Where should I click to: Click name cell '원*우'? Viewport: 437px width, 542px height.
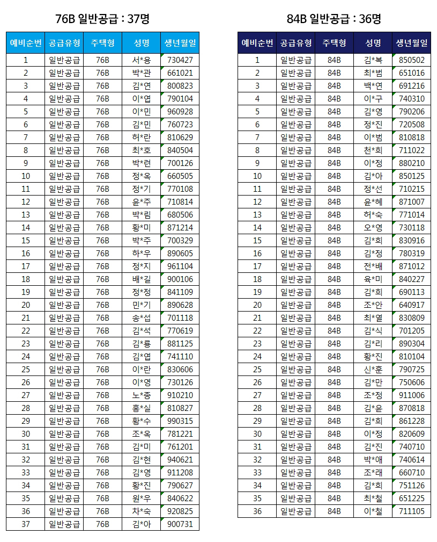142,499
